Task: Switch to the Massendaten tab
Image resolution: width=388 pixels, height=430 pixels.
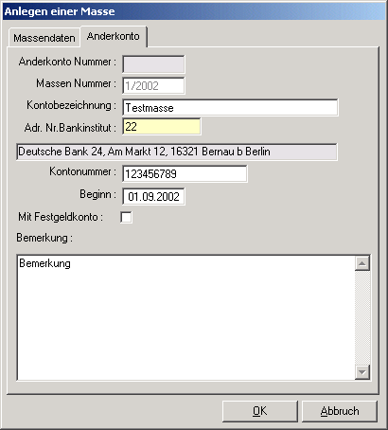Action: 44,38
